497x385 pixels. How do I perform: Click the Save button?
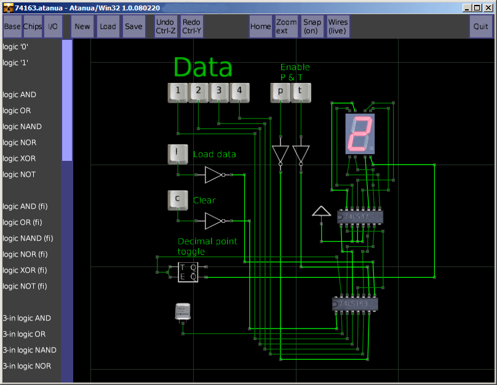pyautogui.click(x=133, y=26)
